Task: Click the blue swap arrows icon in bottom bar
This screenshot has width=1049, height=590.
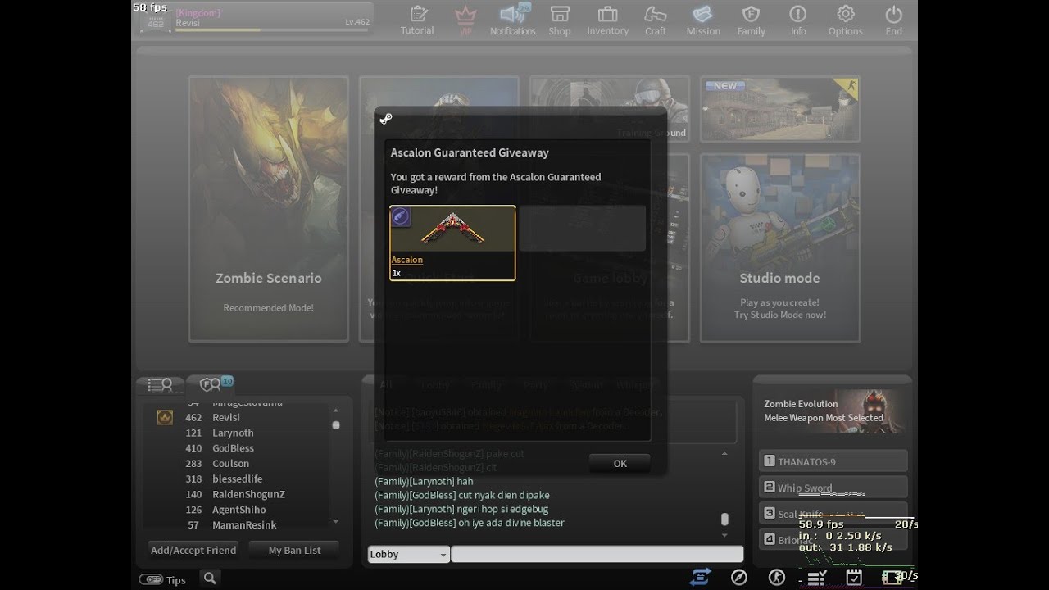Action: coord(700,578)
